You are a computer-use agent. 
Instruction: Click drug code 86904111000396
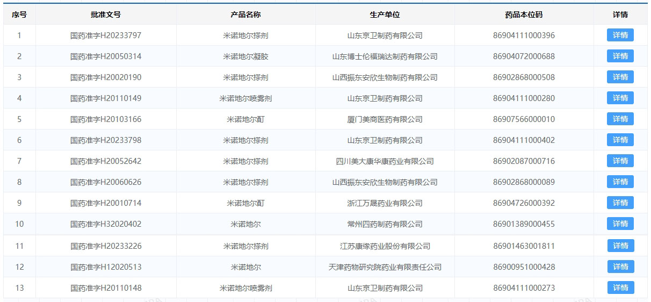(x=524, y=35)
